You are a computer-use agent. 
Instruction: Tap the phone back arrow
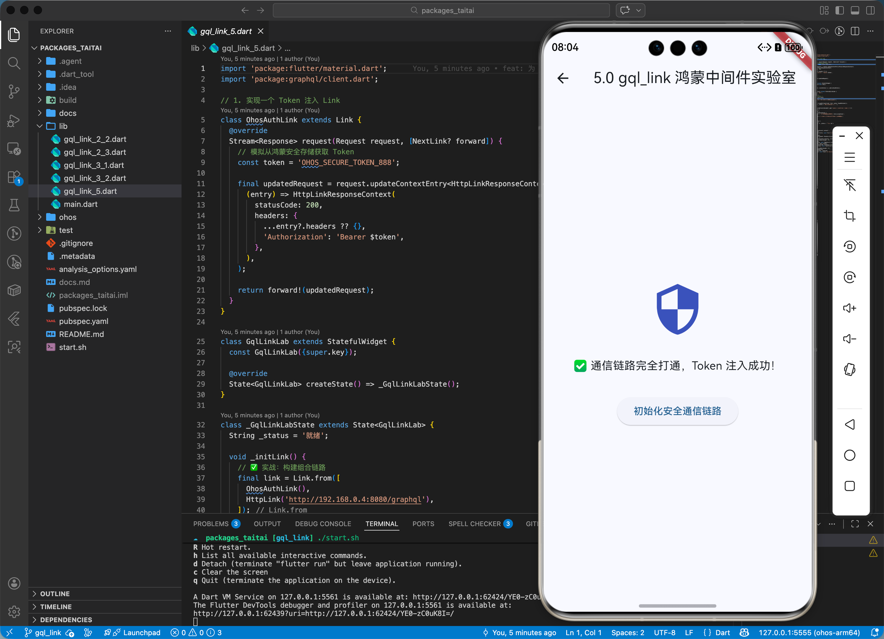pyautogui.click(x=563, y=78)
